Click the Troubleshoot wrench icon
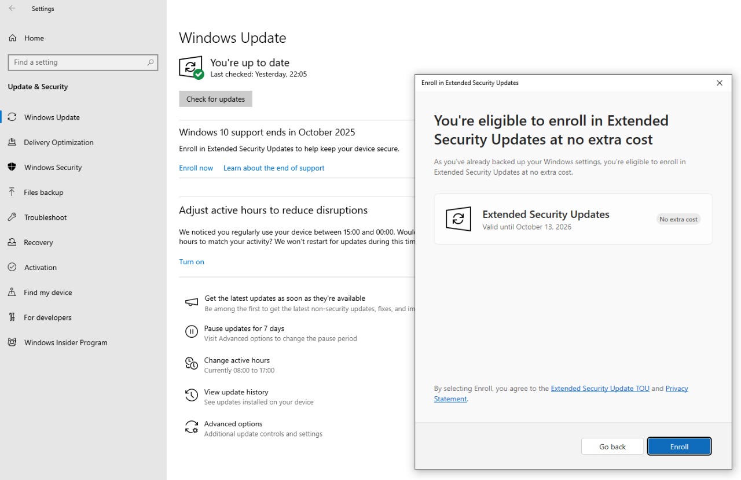 pyautogui.click(x=12, y=217)
